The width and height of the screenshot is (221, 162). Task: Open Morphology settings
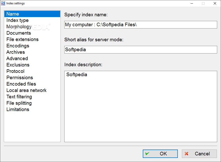[x=32, y=26]
